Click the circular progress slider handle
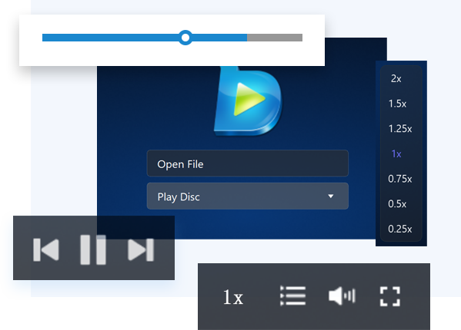This screenshot has width=461, height=330. [x=185, y=38]
